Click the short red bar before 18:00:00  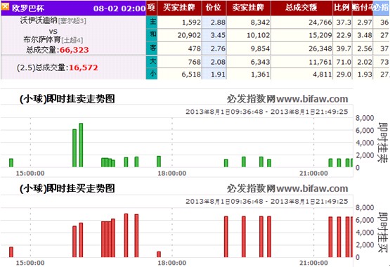pyautogui.click(x=159, y=254)
